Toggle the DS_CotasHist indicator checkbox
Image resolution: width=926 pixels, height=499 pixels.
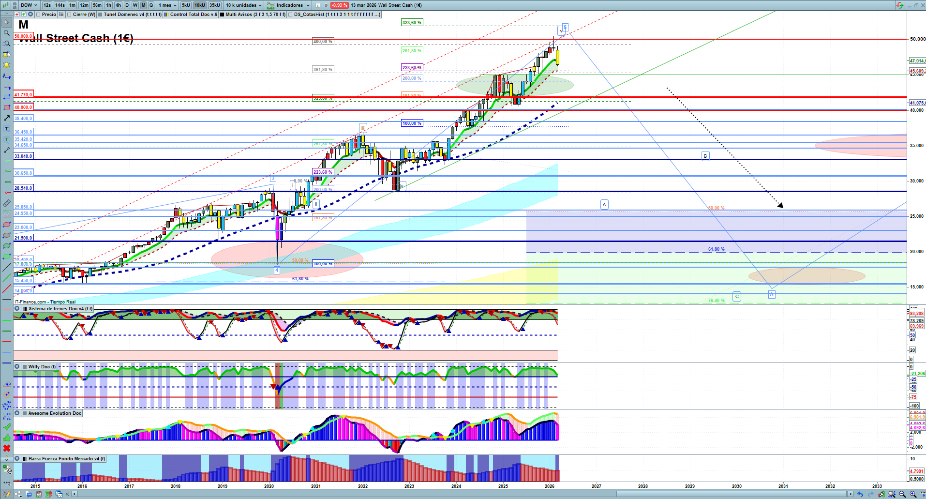[x=290, y=15]
